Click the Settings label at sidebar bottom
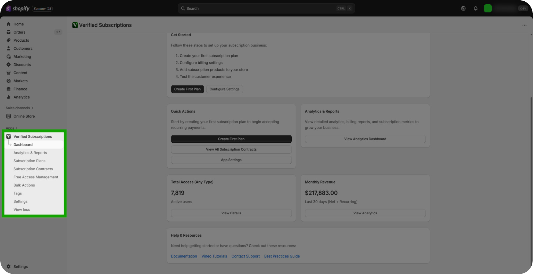Viewport: 533px width, 274px height. click(x=21, y=266)
